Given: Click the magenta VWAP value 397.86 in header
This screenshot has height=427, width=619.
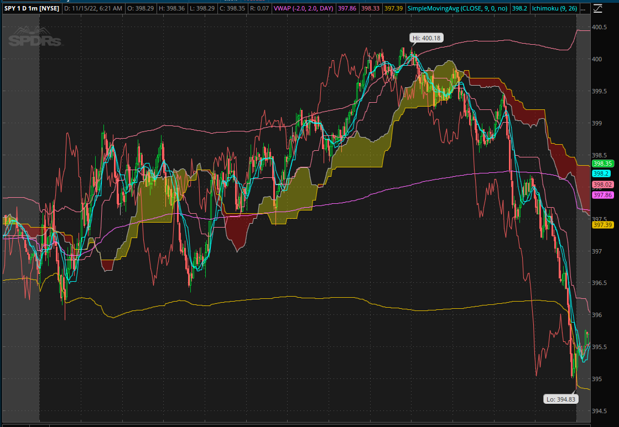Looking at the screenshot, I should tap(347, 8).
